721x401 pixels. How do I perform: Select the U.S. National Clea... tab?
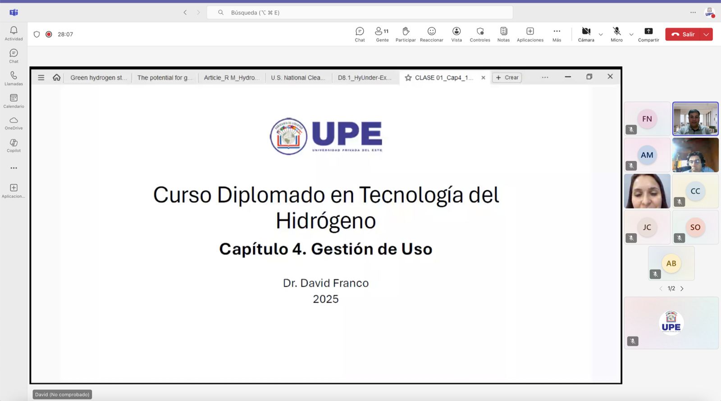(298, 77)
